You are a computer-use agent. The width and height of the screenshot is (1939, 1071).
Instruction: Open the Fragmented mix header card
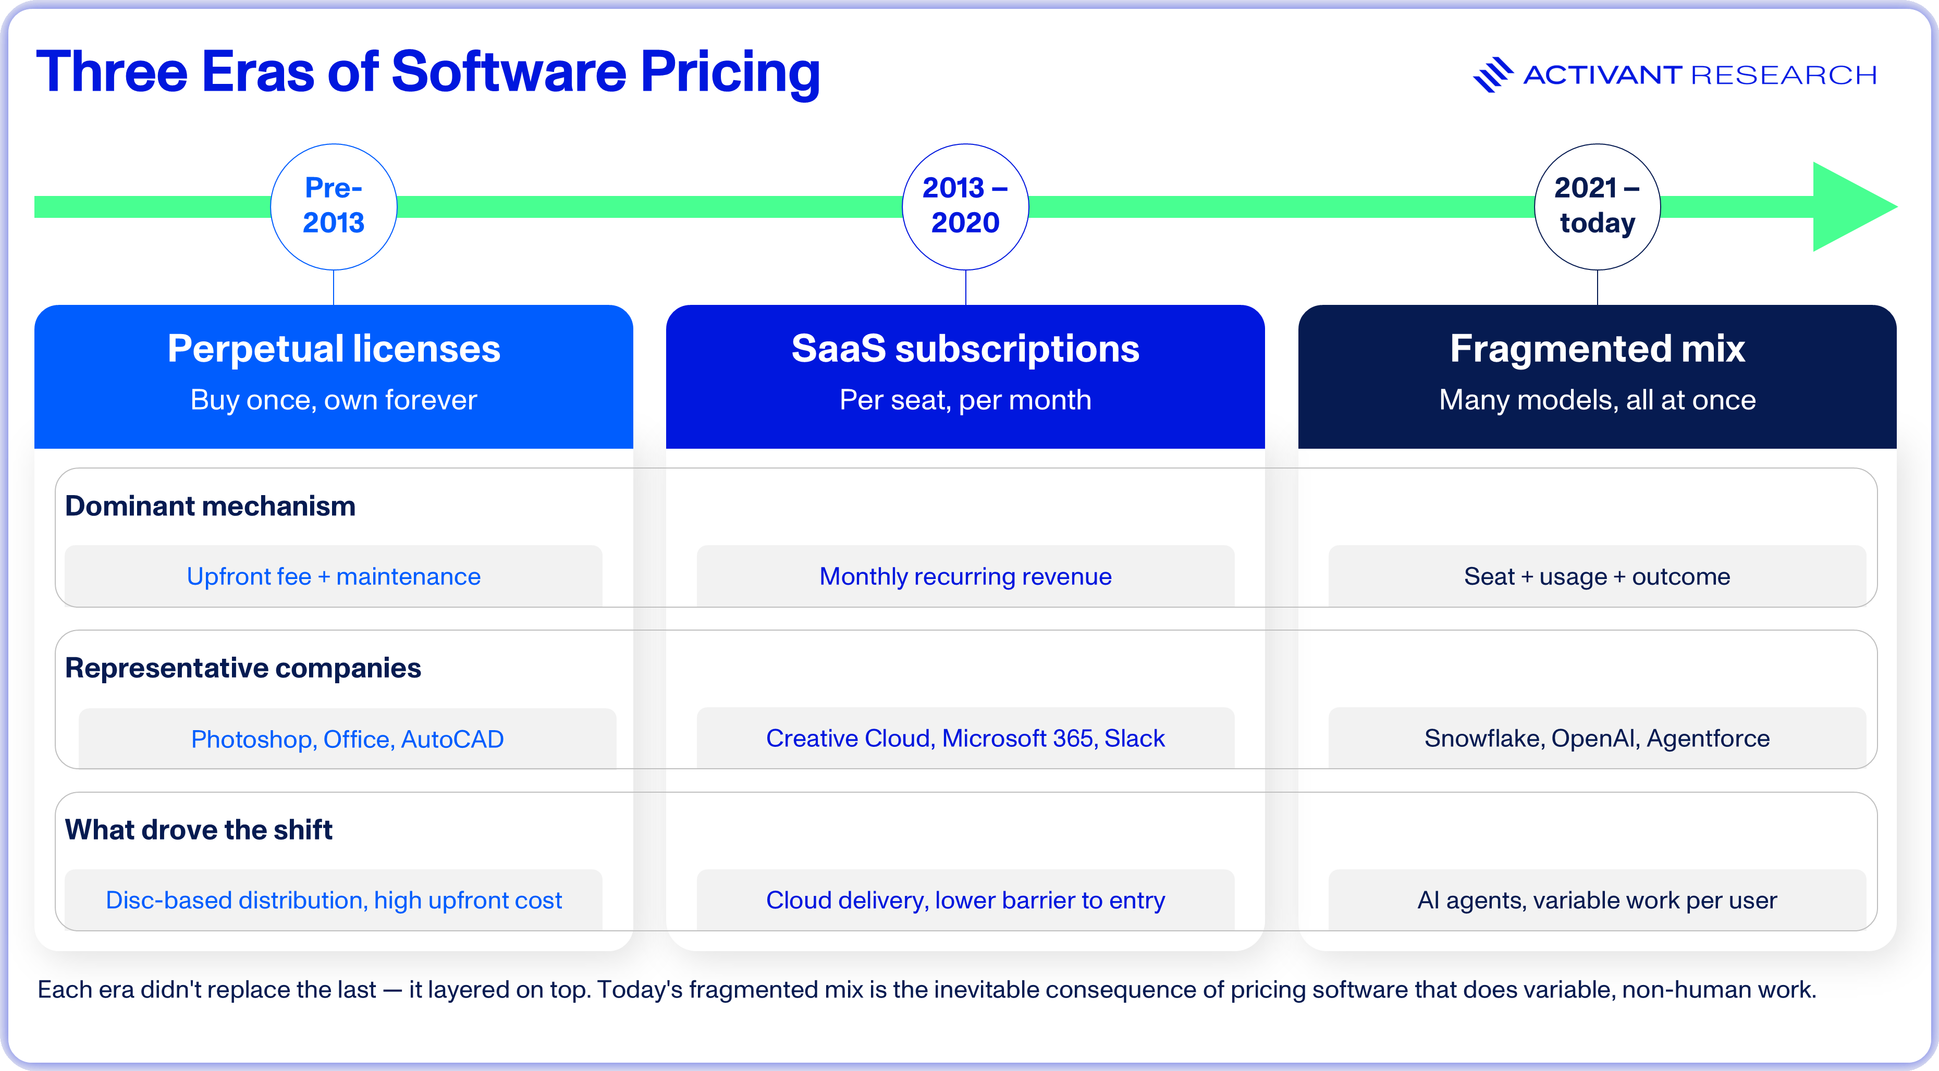coord(1597,376)
